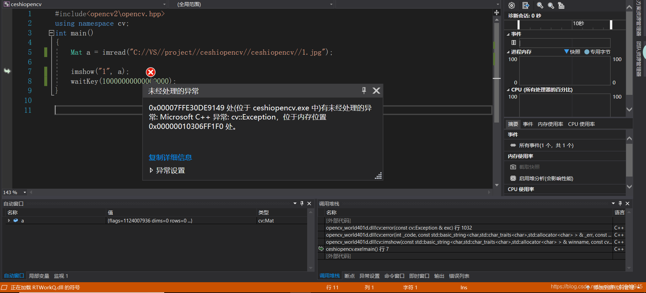
Task: Open diagnostic tools settings gear
Action: 511,5
